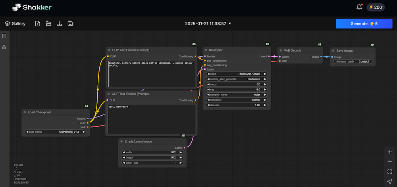Screen dimensions: 397x187
Task: Select previous scheduler with left arrow
Action: [208, 100]
